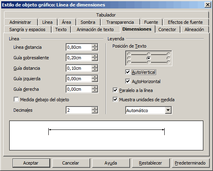Select bottom-left text position radio button
Viewport: 213px width, 171px height.
[x=129, y=62]
